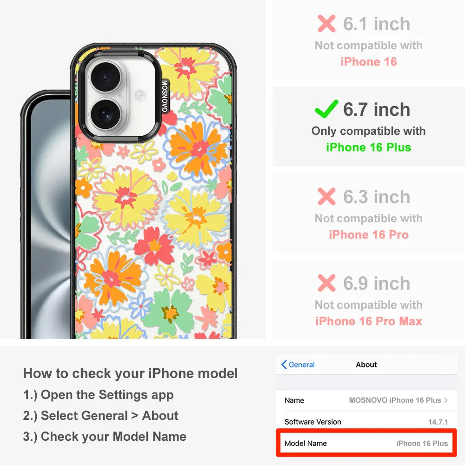This screenshot has height=465, width=465.
Task: Click the camera flash dot beside the lenses
Action: (x=139, y=95)
